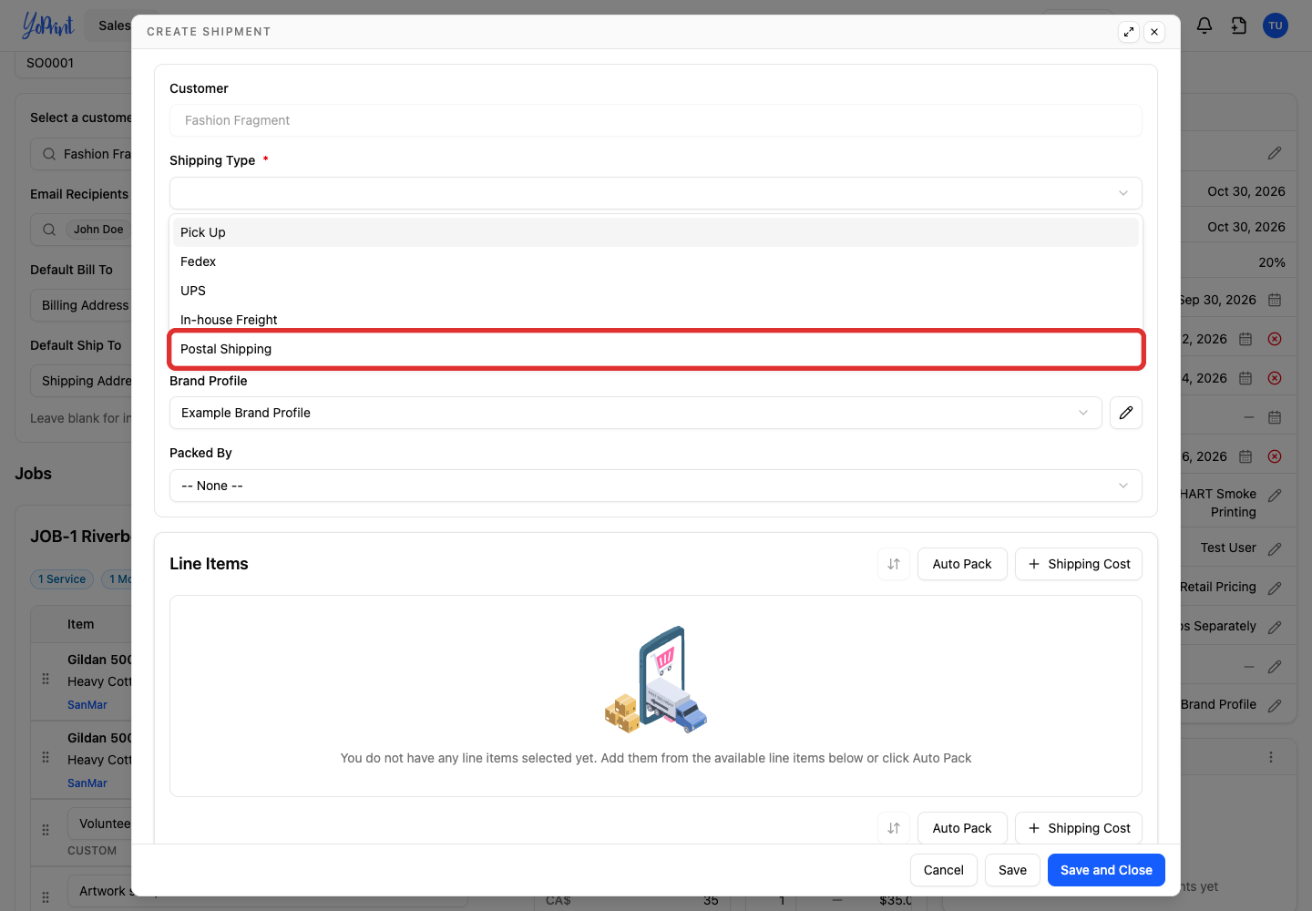The height and width of the screenshot is (911, 1312).
Task: Click the drag handle of first Gildan row
Action: click(46, 679)
